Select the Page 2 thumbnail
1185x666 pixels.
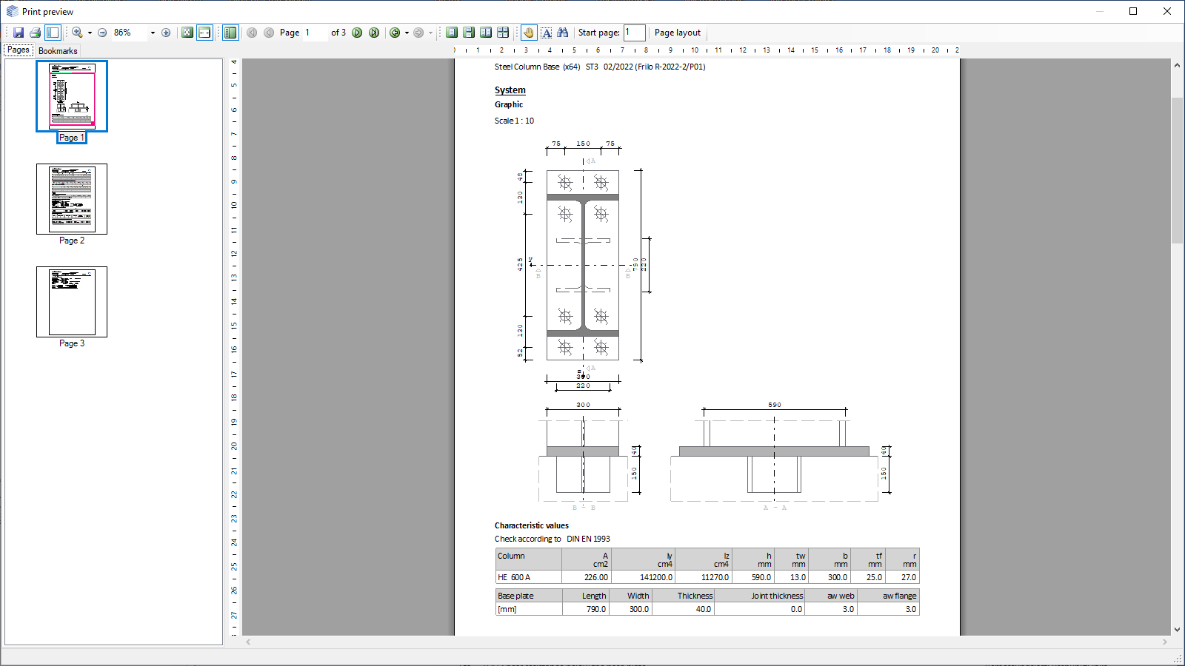coord(72,199)
